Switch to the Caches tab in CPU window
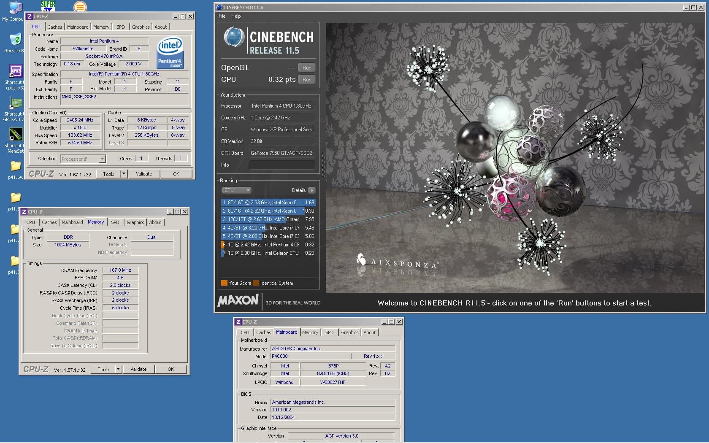This screenshot has width=709, height=443. [x=55, y=27]
